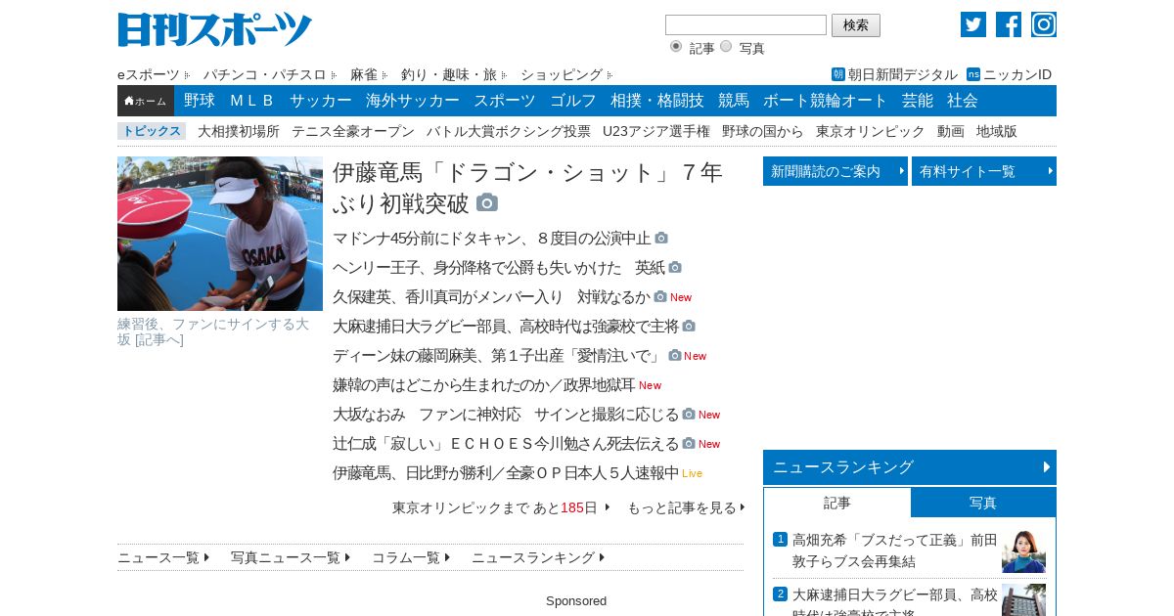This screenshot has width=1174, height=616.
Task: Open photo caption 記事へ link
Action: pyautogui.click(x=159, y=339)
